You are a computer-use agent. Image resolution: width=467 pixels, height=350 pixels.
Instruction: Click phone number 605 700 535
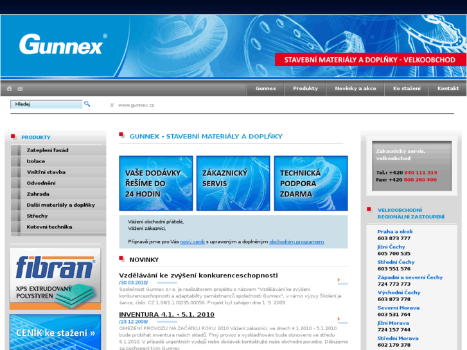coord(394,254)
